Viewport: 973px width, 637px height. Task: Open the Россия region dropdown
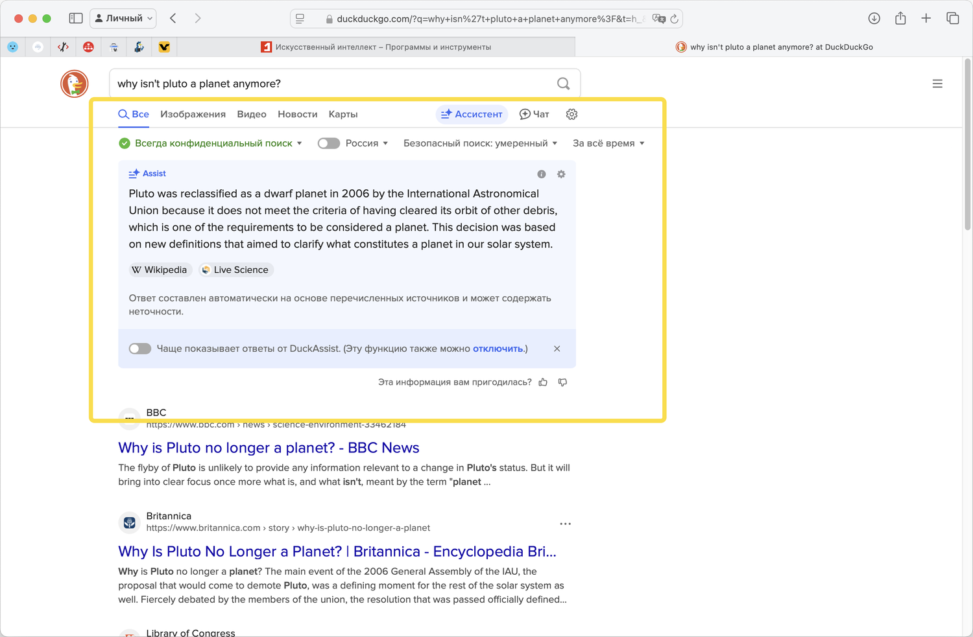tap(367, 143)
